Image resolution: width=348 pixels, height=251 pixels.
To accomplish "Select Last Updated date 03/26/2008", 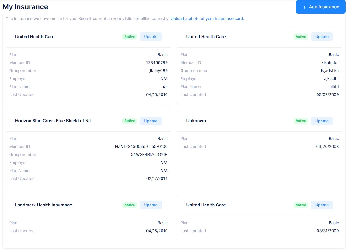I will tap(327, 146).
